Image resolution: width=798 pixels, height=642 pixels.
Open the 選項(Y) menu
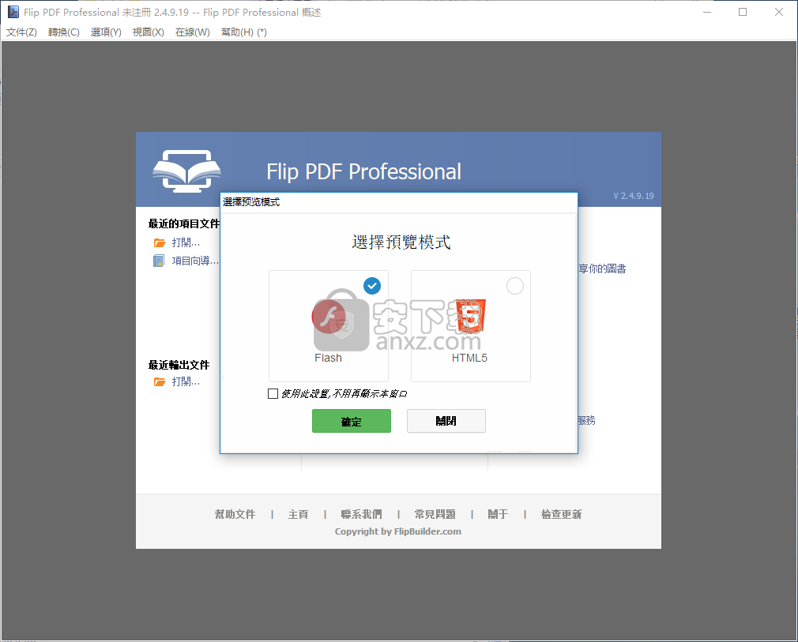[x=106, y=32]
